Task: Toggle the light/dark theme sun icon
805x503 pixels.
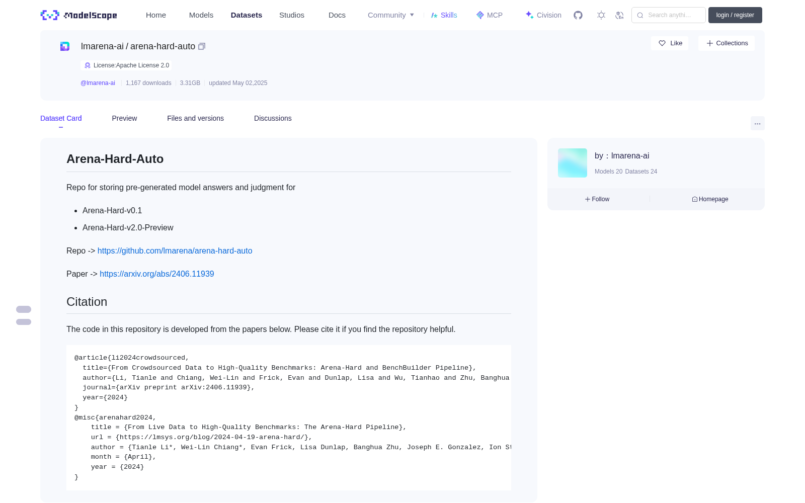Action: (601, 15)
